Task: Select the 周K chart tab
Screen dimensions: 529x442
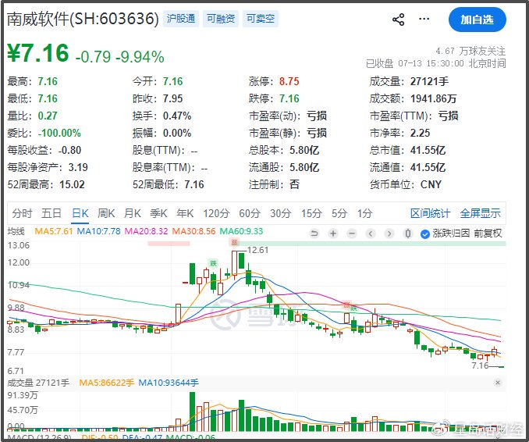Action: pos(106,213)
